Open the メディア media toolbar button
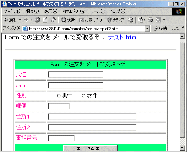The height and width of the screenshot is (152, 187). 115,20
